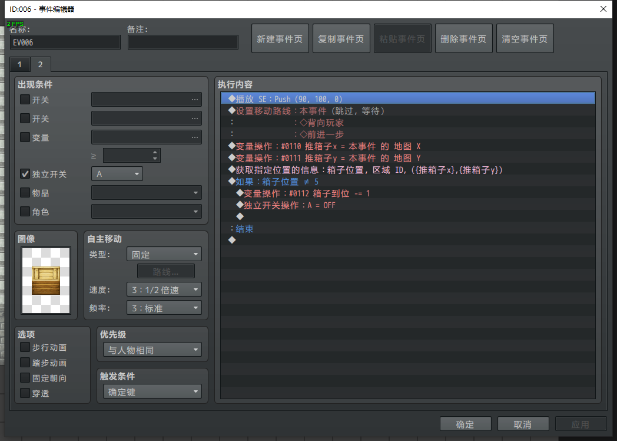Click the second 开关 selection field ellipsis
This screenshot has height=441, width=617.
(195, 119)
